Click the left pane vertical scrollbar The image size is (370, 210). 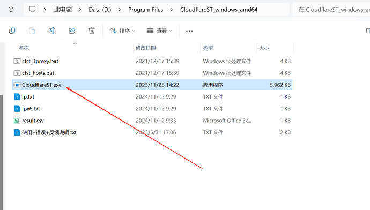[x=2, y=152]
